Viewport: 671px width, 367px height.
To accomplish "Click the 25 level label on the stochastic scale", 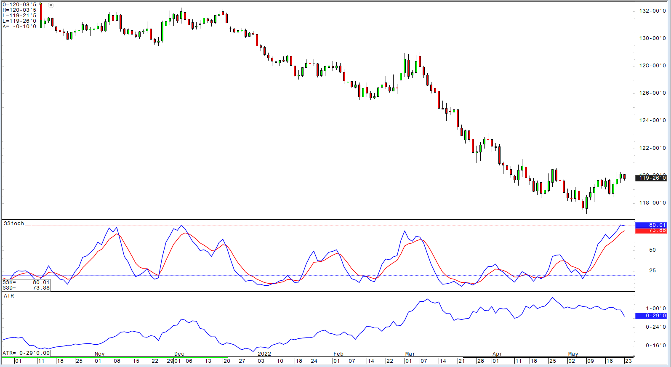I will click(652, 271).
